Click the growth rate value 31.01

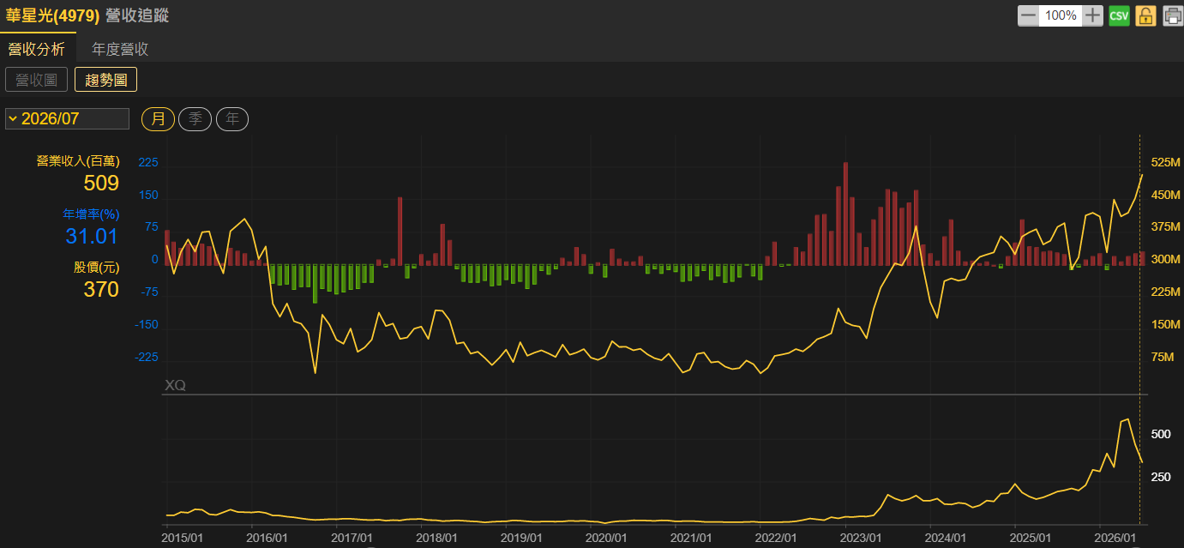tap(92, 236)
